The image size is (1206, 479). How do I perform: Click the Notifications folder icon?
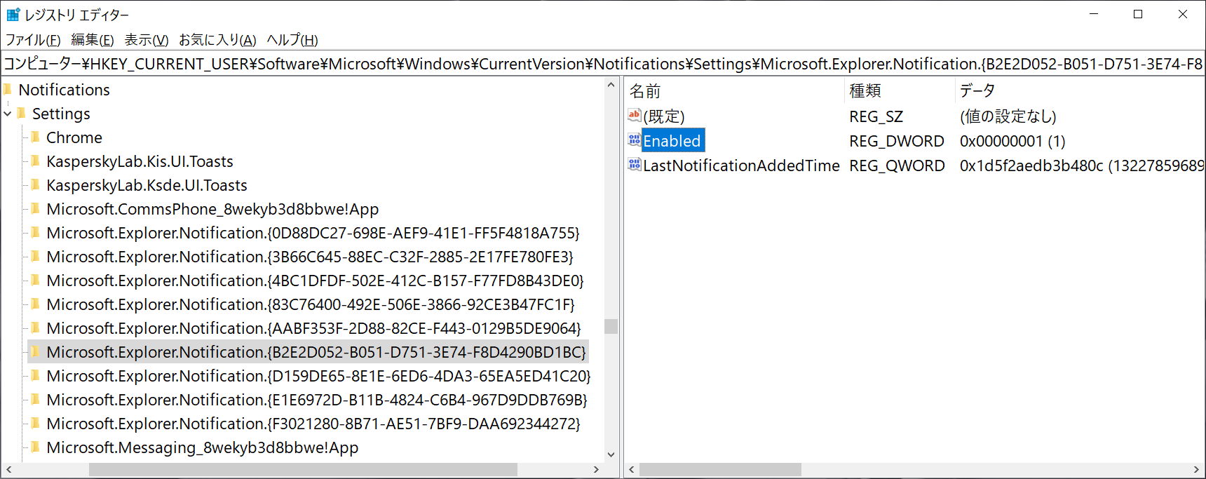(8, 89)
